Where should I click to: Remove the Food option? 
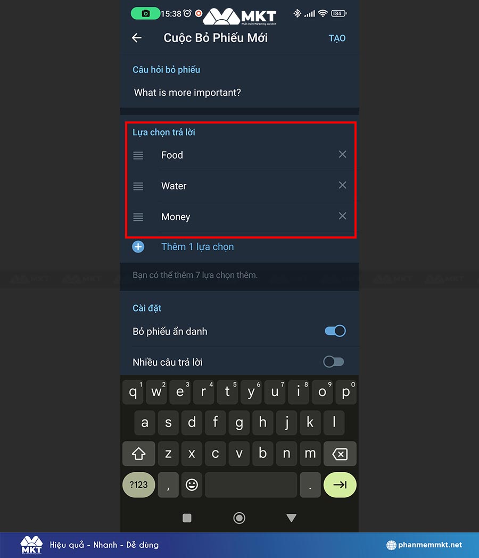click(342, 154)
